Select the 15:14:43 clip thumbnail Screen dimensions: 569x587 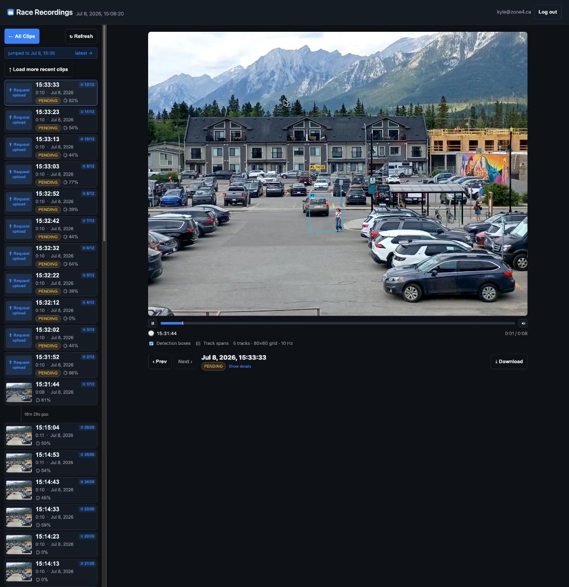click(x=19, y=490)
